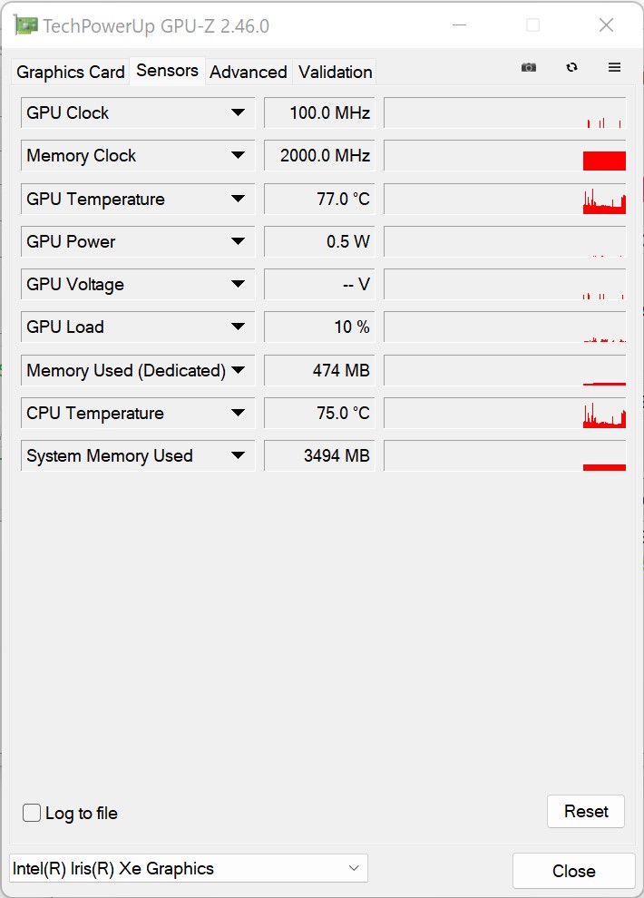Screen dimensions: 644x898
Task: Click the GPU Power 0.5 W reading
Action: (319, 242)
